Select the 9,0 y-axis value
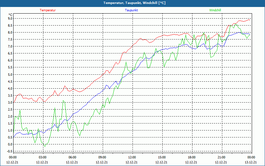 tap(10, 19)
